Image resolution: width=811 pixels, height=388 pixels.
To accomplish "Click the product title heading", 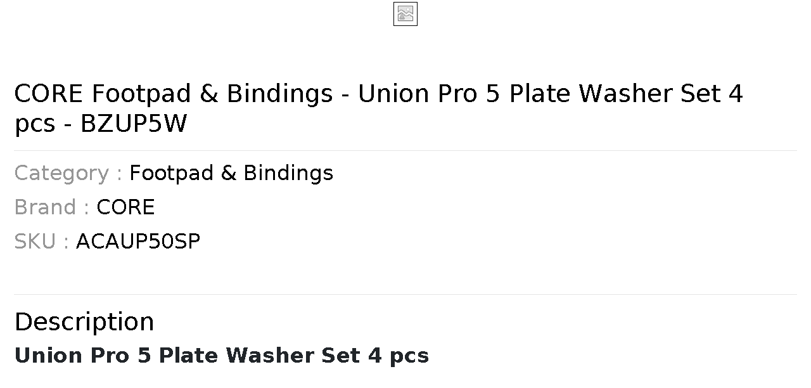I will click(378, 108).
